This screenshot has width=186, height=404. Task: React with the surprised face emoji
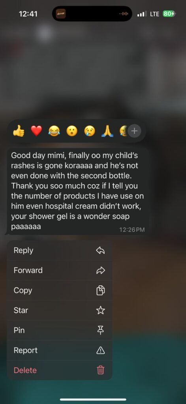(x=72, y=132)
